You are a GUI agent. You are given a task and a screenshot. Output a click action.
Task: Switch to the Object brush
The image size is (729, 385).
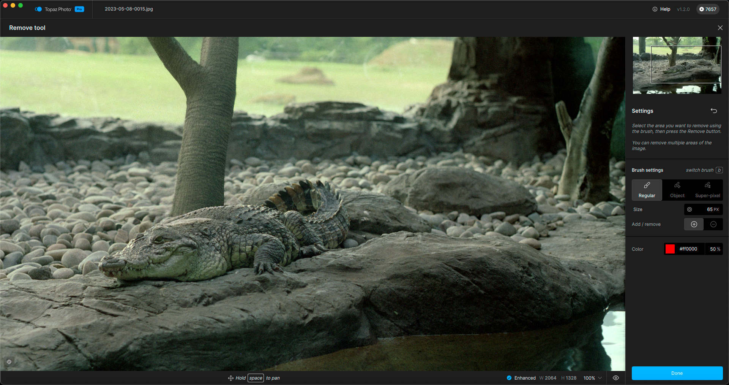tap(677, 190)
